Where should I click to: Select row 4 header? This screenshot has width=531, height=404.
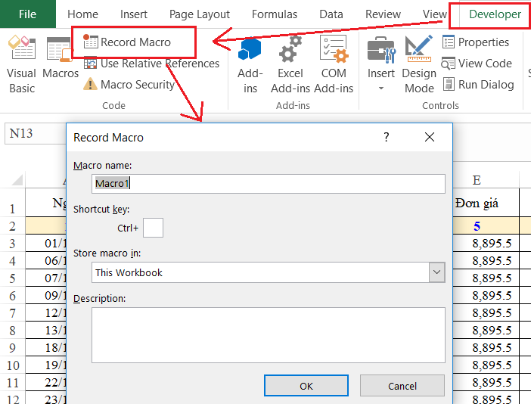click(x=13, y=260)
